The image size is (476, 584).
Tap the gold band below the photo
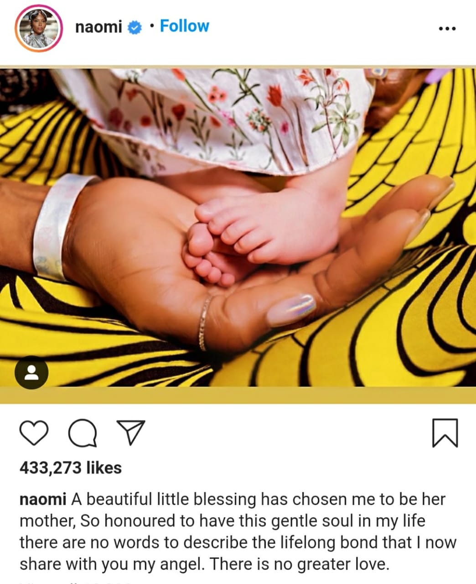click(x=238, y=395)
